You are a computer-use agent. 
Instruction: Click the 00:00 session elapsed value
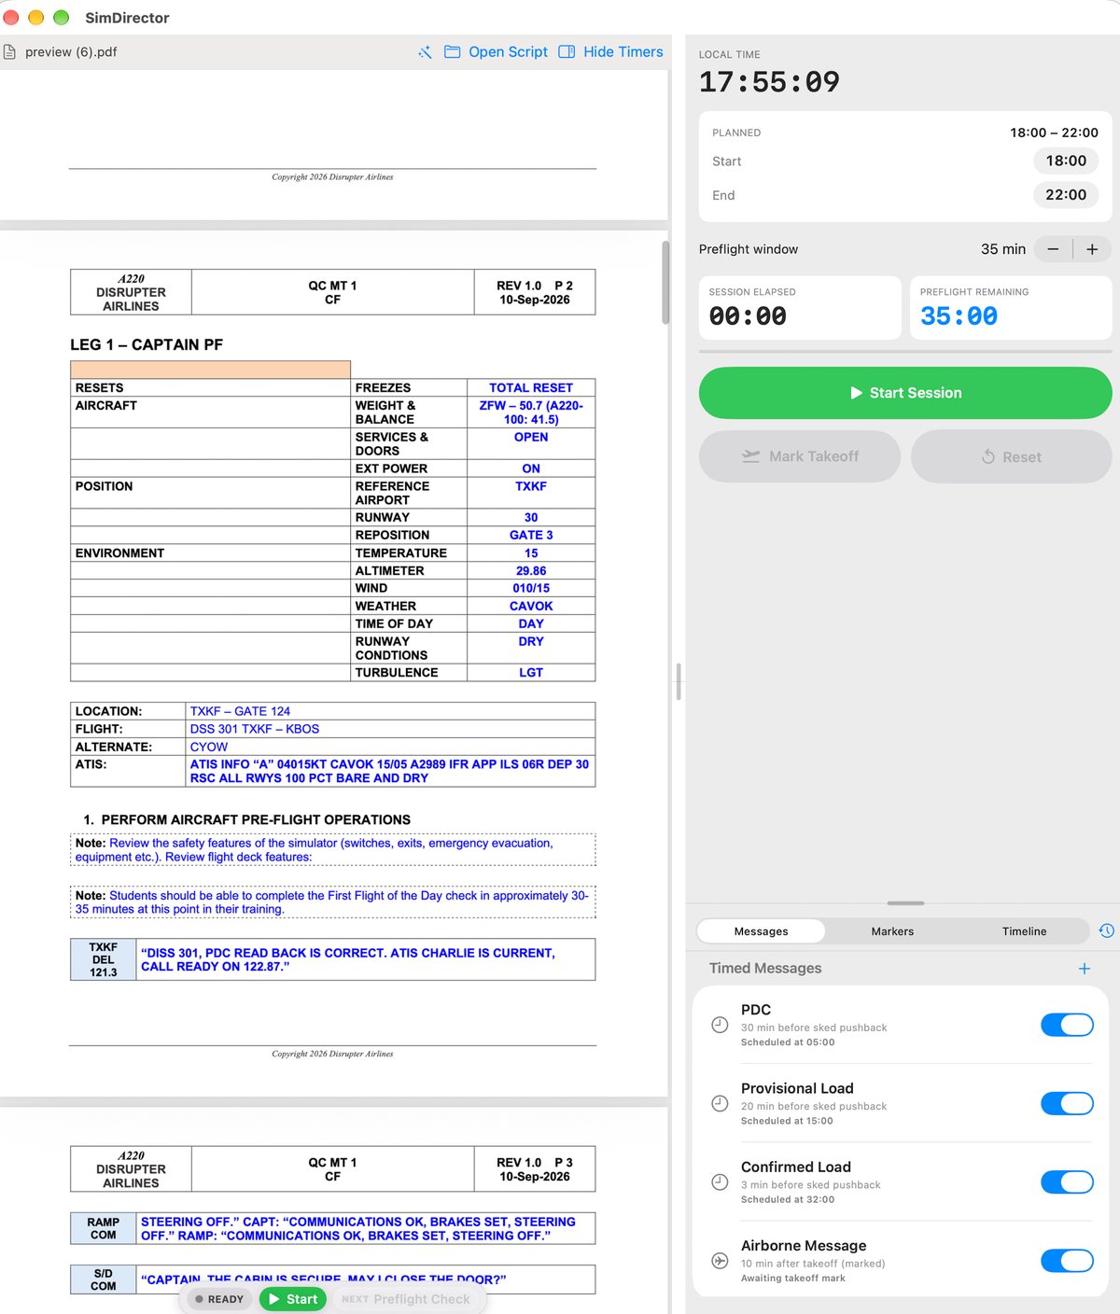pos(748,316)
